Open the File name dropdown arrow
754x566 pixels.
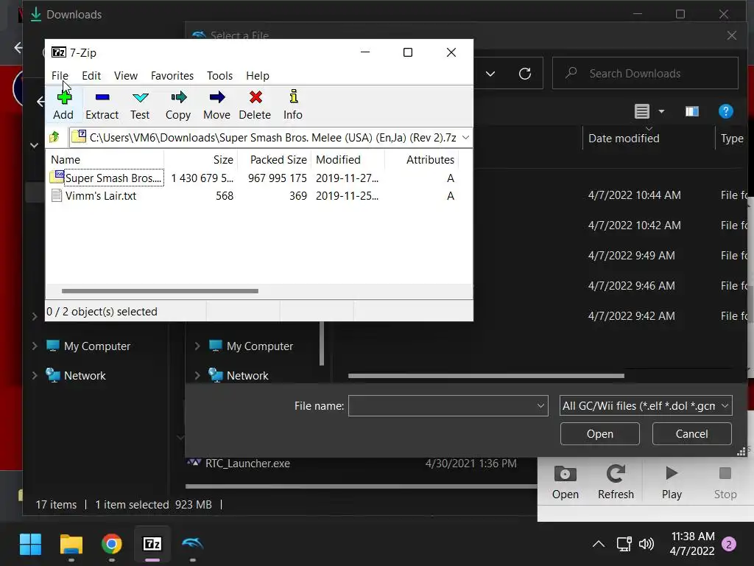pos(540,406)
